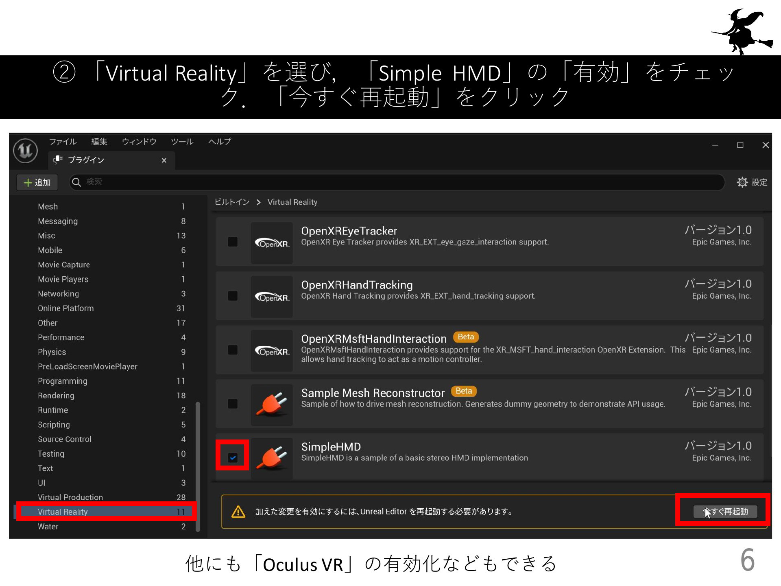The image size is (781, 586).
Task: Open the 編集 menu
Action: click(x=99, y=142)
